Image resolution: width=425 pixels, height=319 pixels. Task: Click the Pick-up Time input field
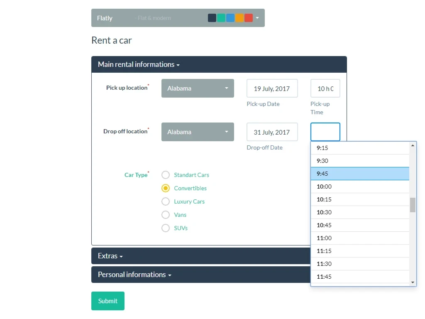[x=325, y=88]
